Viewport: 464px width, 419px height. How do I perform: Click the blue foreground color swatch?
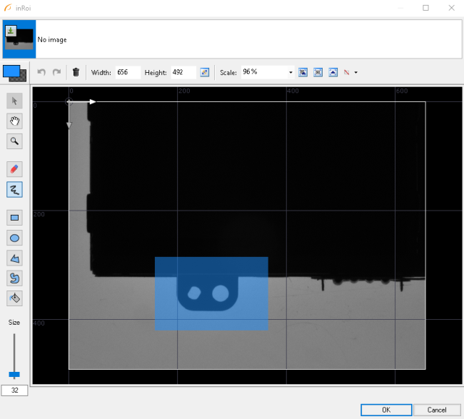coord(11,71)
